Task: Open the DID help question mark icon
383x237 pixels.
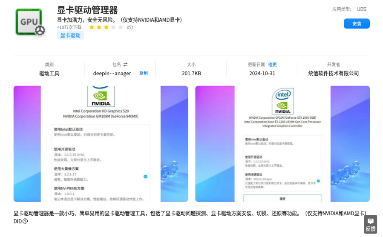Action: pyautogui.click(x=25, y=221)
